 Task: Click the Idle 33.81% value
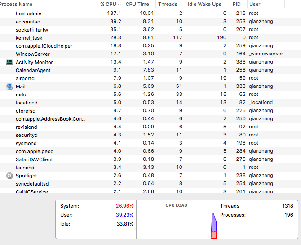click(x=125, y=224)
